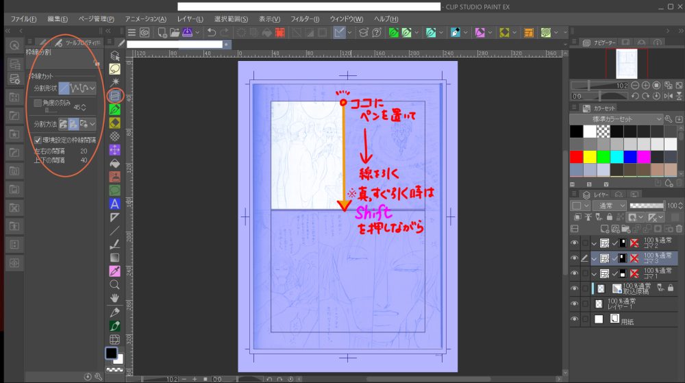This screenshot has width=685, height=383.
Task: Expand the コマ2 frame folder
Action: [x=594, y=243]
